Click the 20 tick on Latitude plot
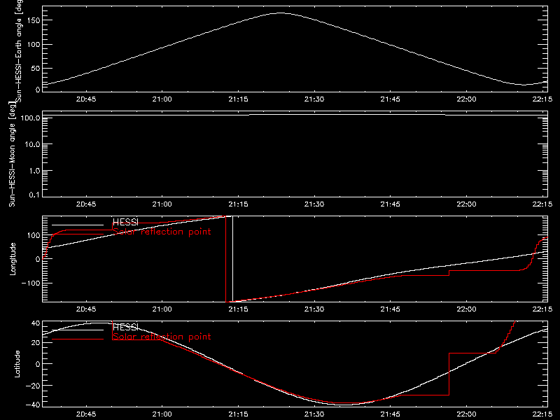This screenshot has width=560, height=420. click(x=36, y=343)
